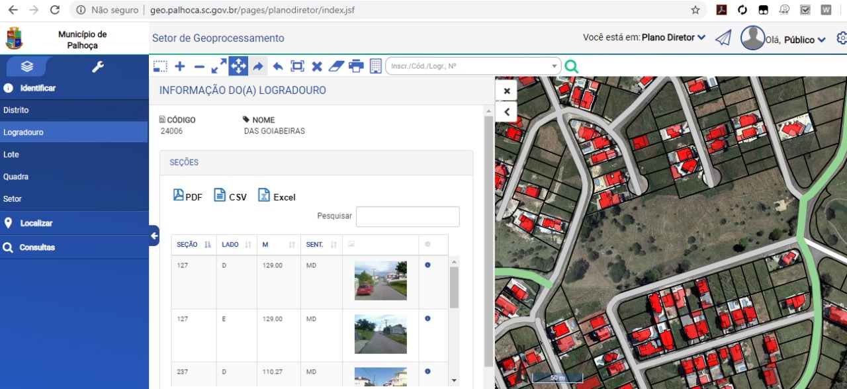The height and width of the screenshot is (389, 847).
Task: Open the Público user menu
Action: 805,40
